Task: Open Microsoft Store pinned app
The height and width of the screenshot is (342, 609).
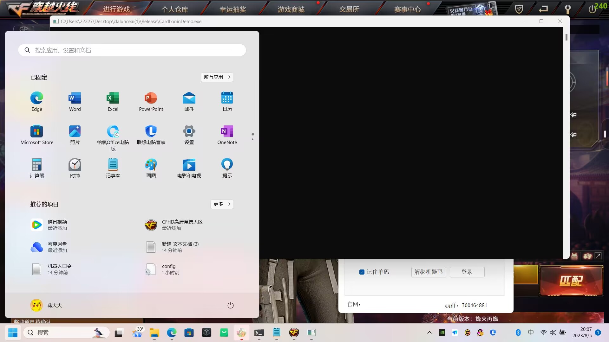Action: [x=37, y=135]
